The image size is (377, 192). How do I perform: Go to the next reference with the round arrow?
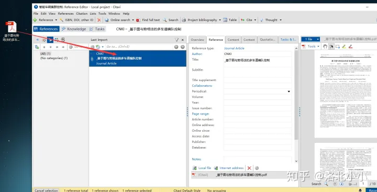coord(183,47)
